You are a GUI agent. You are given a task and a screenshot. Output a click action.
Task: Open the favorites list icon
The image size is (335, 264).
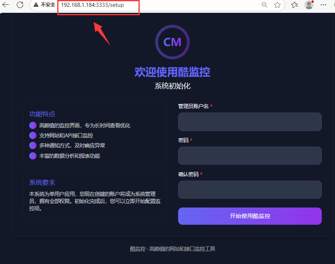click(295, 5)
